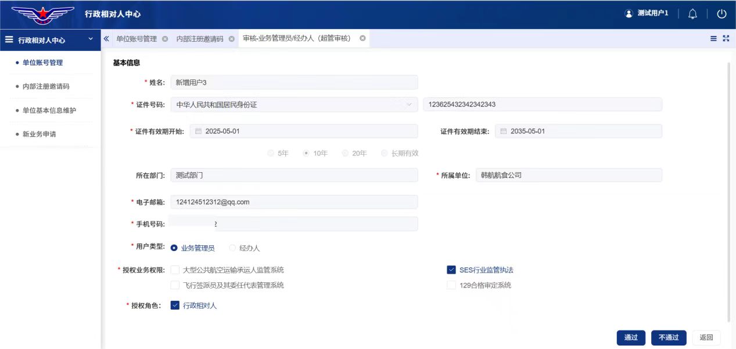Click the user avatar icon 测试用户1
This screenshot has width=736, height=349.
(x=629, y=13)
